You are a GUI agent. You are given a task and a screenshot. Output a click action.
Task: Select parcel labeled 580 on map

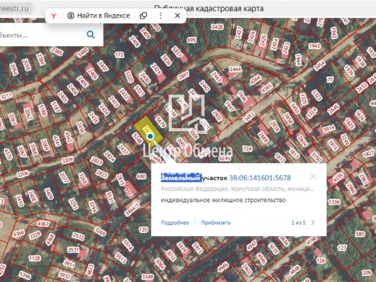360,234
